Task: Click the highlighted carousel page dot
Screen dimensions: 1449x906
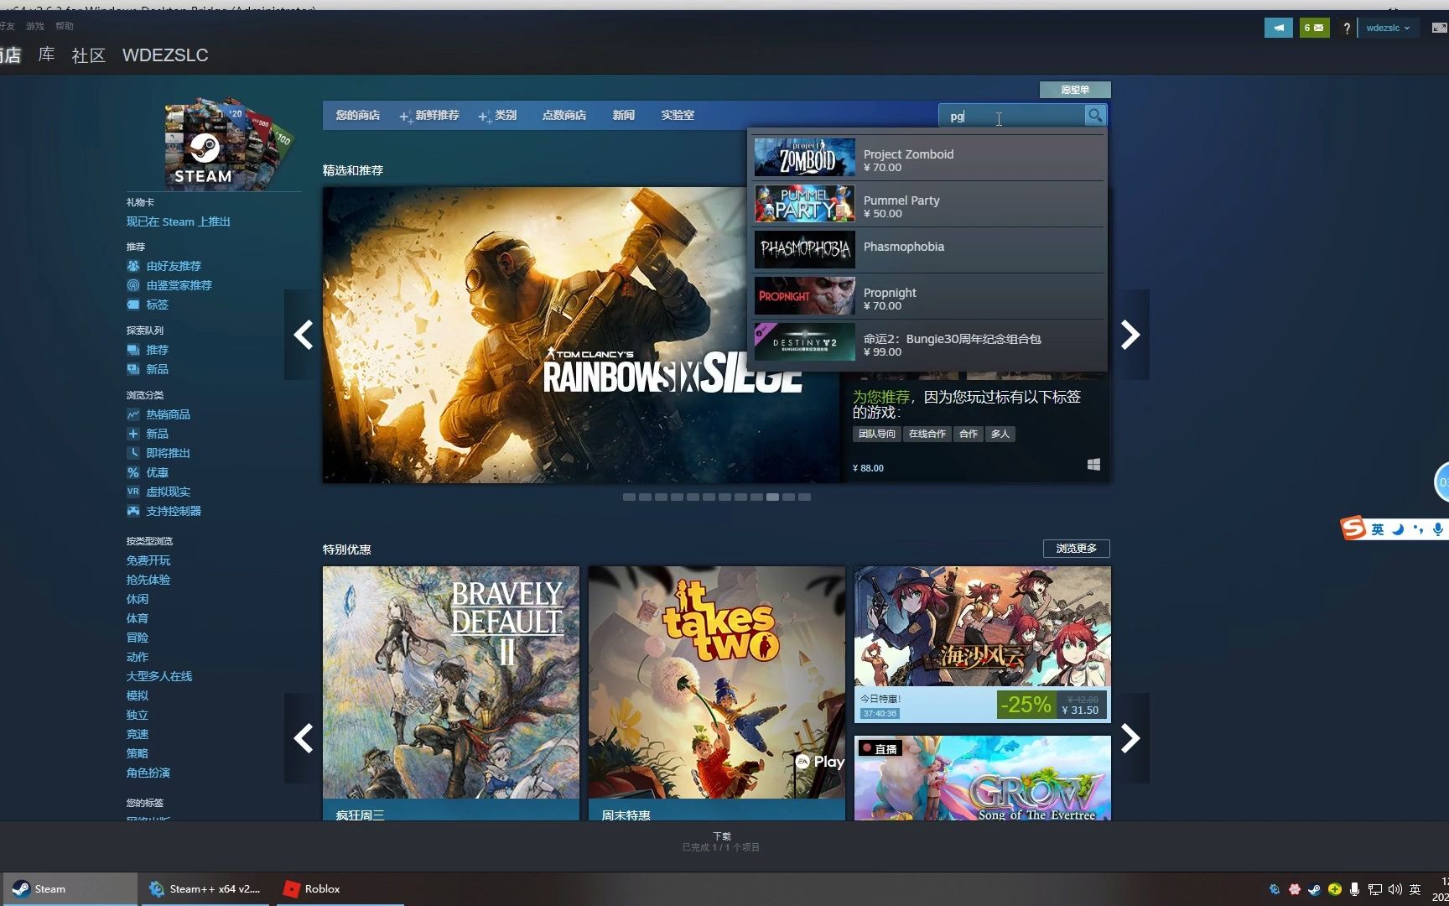Action: 772,497
